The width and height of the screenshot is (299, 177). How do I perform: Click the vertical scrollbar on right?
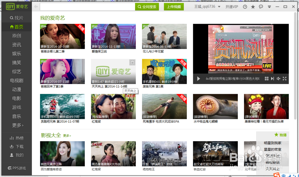295,66
